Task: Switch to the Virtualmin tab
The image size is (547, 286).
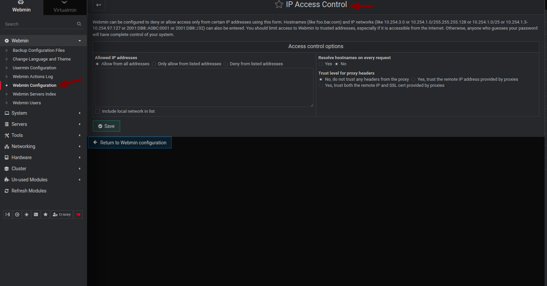Action: click(x=65, y=7)
